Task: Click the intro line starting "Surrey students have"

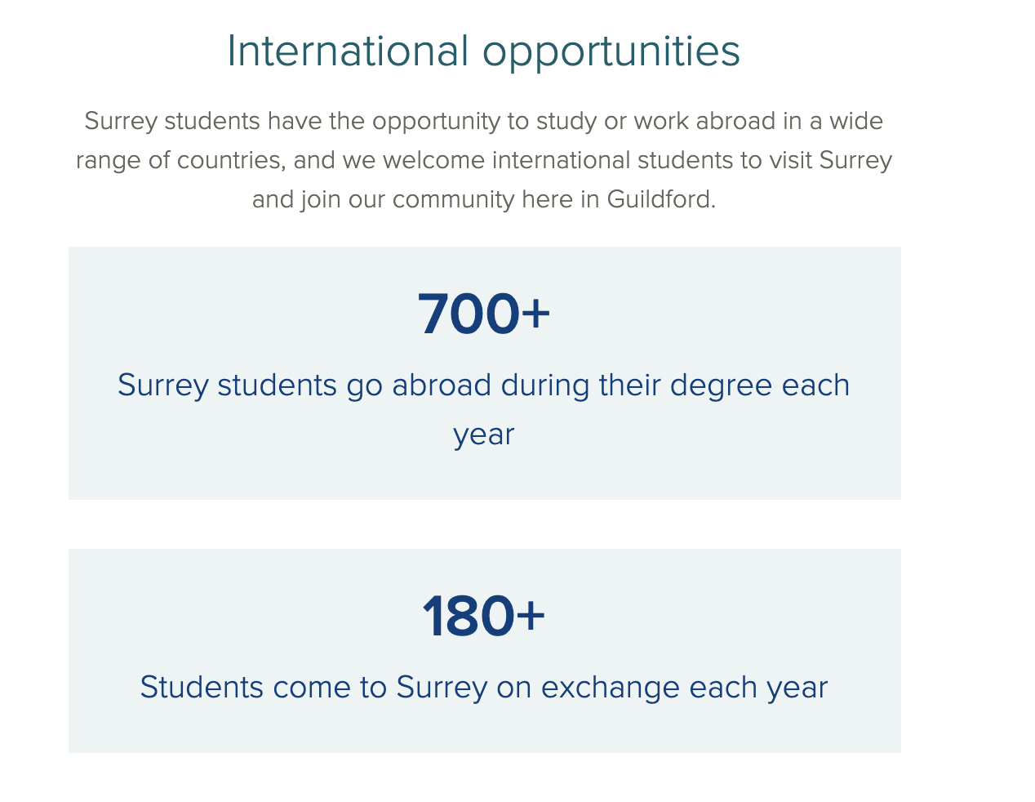Action: (x=484, y=121)
